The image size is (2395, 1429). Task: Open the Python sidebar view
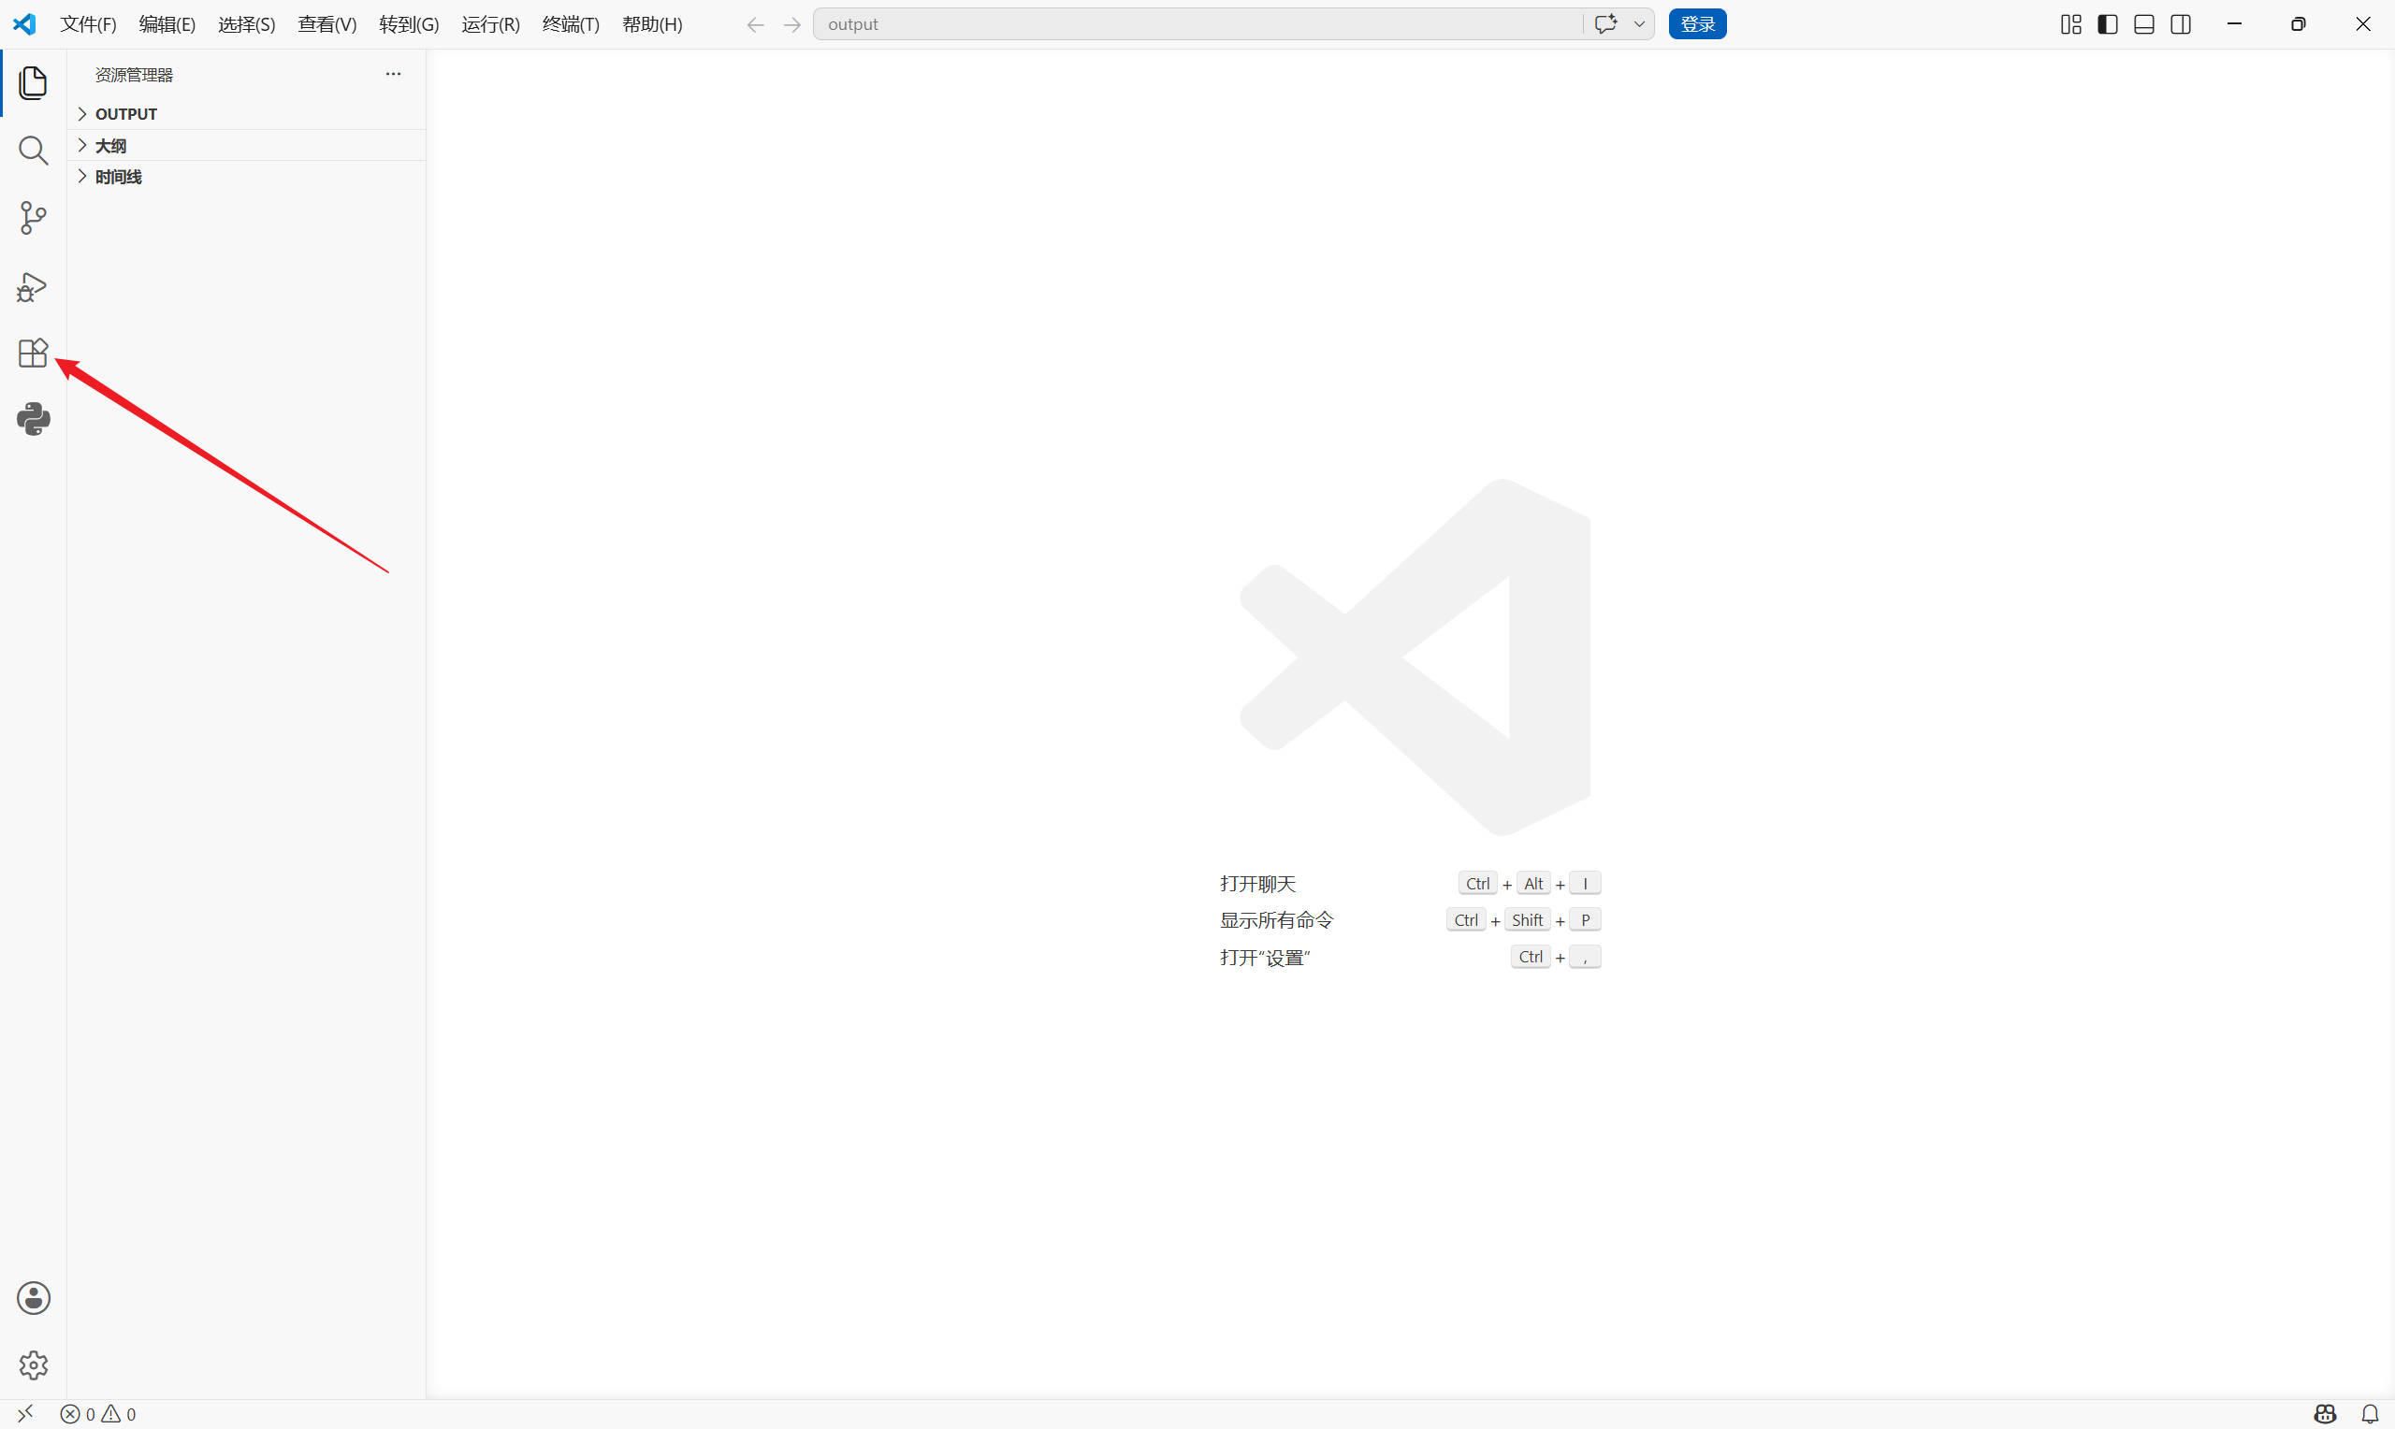click(33, 419)
